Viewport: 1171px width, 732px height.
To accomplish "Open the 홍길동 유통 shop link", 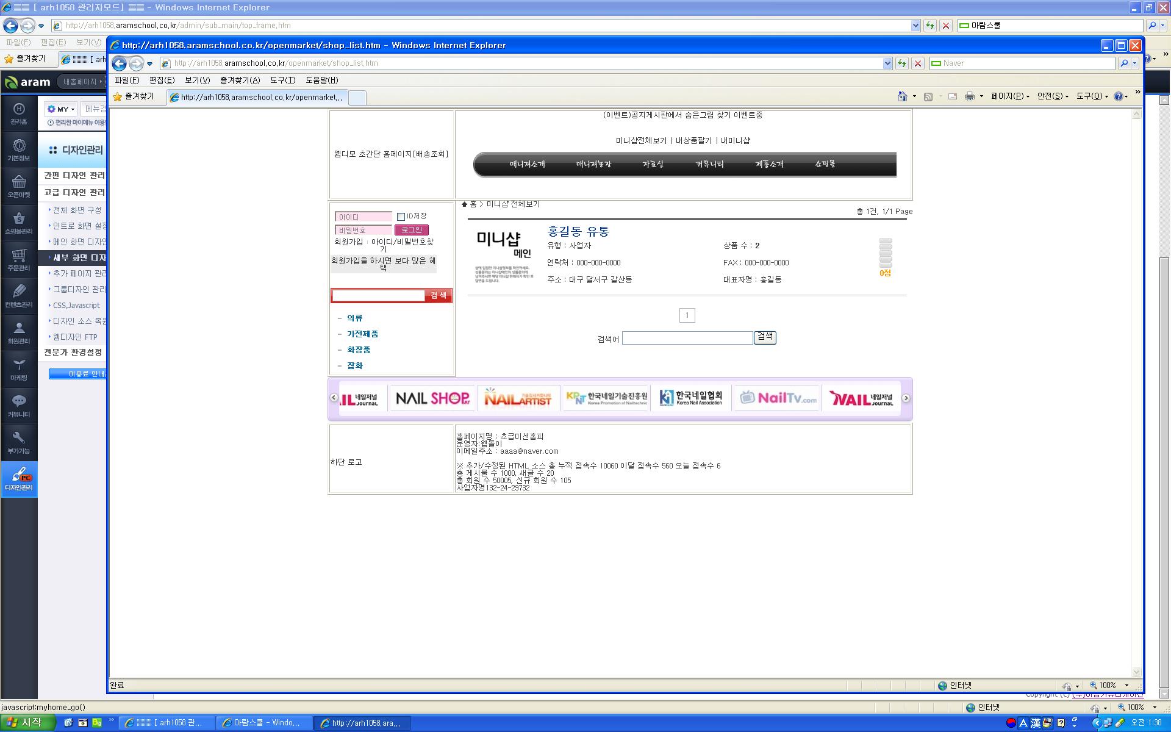I will point(578,231).
